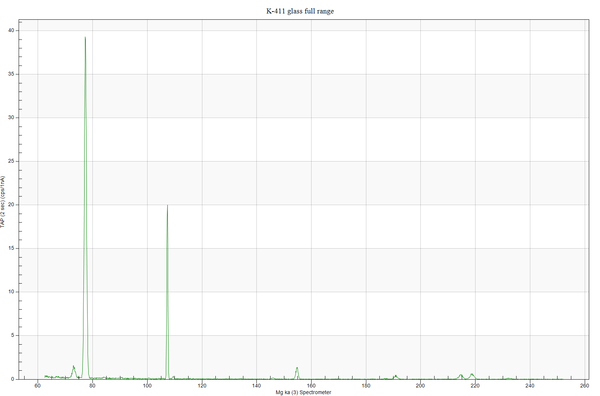Select the Y-axis label TAP (2 sec) (cps/1nA)
The width and height of the screenshot is (600, 396).
pyautogui.click(x=3, y=202)
